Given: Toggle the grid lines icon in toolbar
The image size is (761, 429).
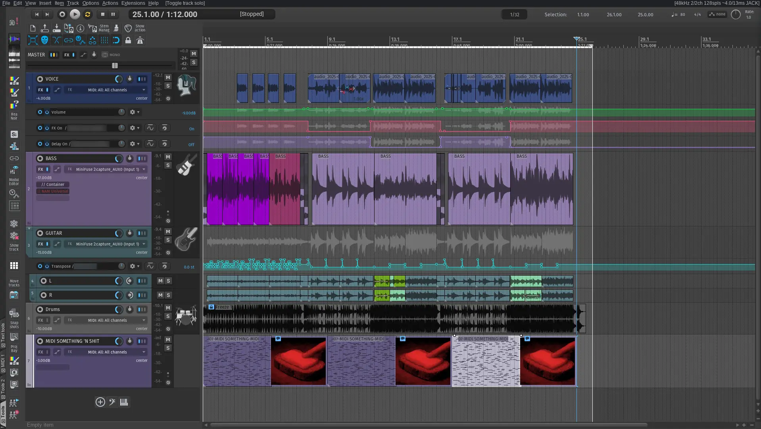Looking at the screenshot, I should click(x=104, y=40).
